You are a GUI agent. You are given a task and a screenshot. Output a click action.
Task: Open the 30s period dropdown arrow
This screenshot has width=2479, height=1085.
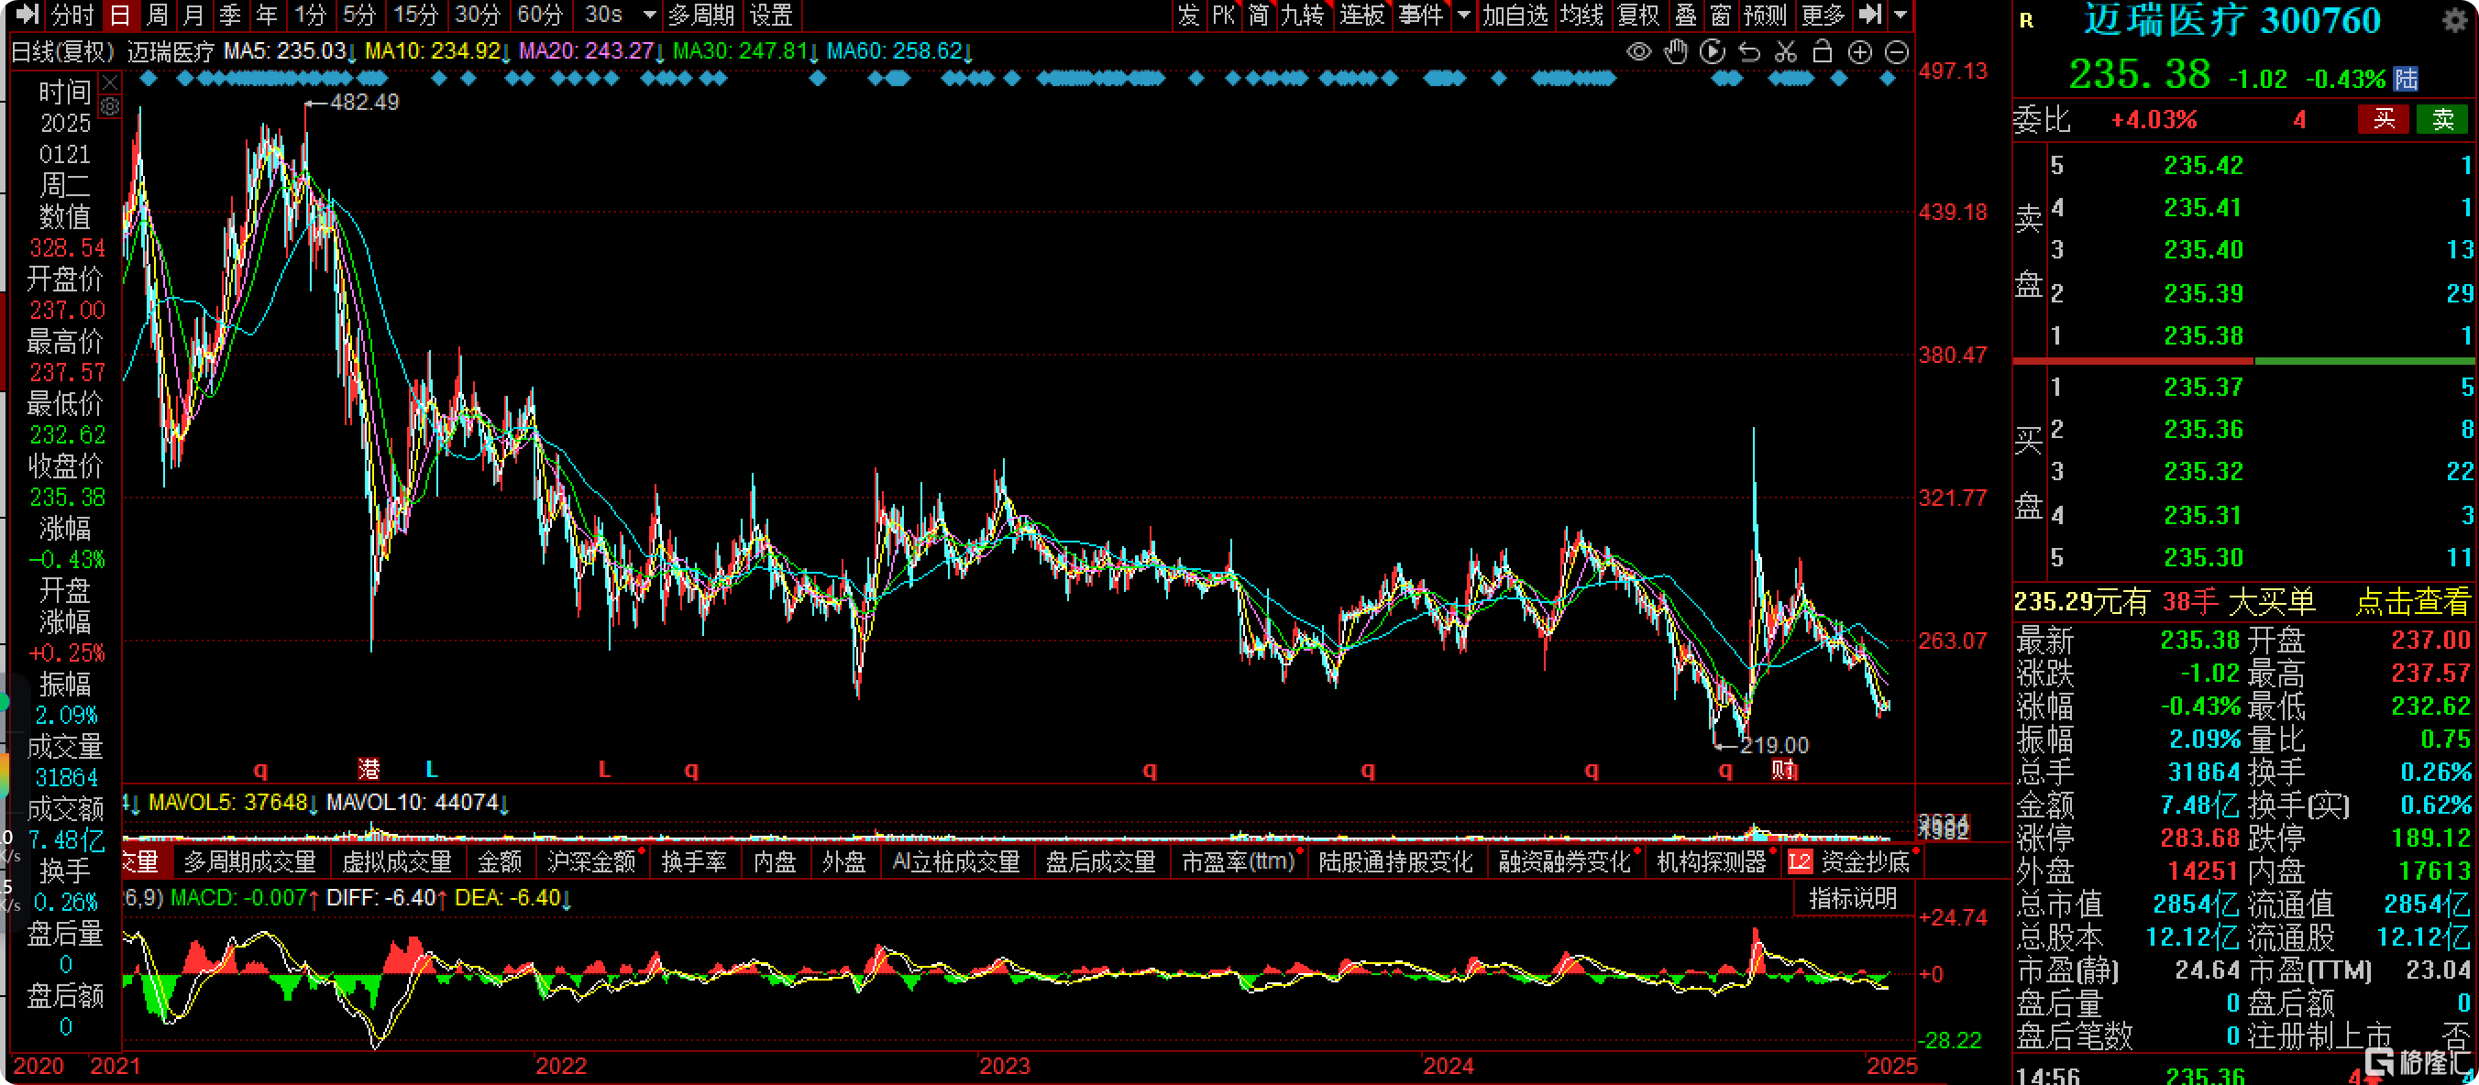pyautogui.click(x=650, y=16)
